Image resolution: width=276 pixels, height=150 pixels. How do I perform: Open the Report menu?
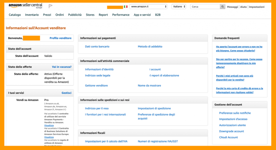point(103,15)
